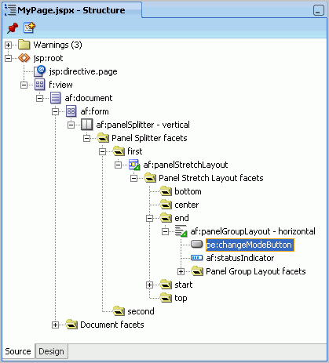
Task: Collapse the first facet node
Action: (x=102, y=151)
